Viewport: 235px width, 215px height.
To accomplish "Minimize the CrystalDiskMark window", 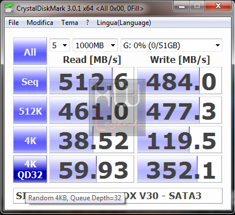I will (x=182, y=6).
